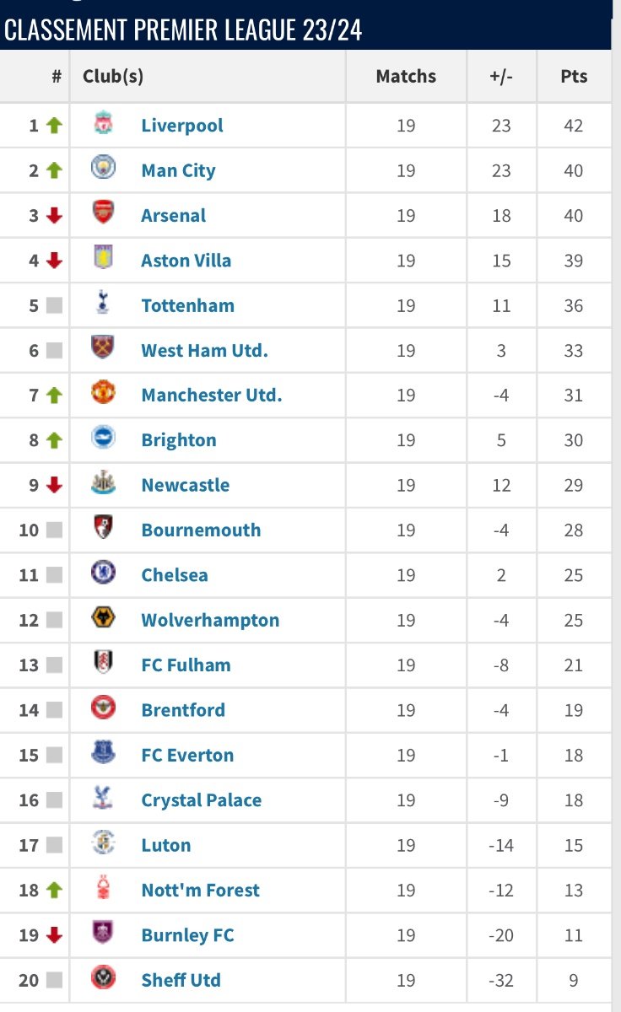Open the Nott'm Forest club link
The height and width of the screenshot is (1012, 621).
(200, 890)
